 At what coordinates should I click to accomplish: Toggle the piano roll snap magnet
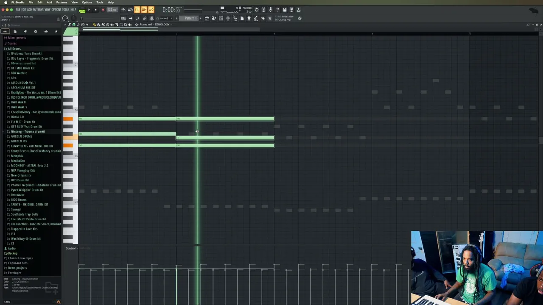[x=74, y=25]
